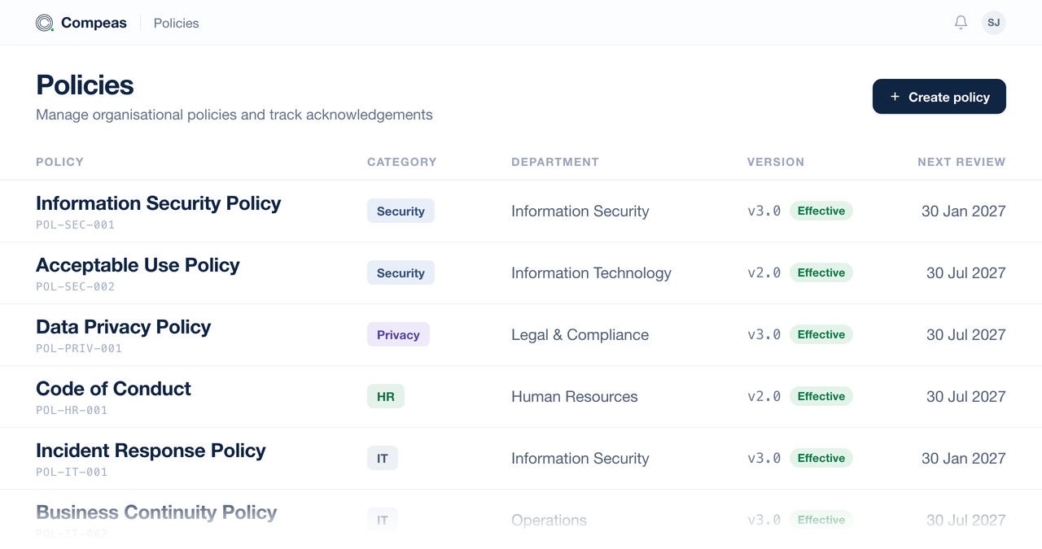Click IT tag on Incident Response Policy
This screenshot has width=1042, height=549.
(383, 458)
